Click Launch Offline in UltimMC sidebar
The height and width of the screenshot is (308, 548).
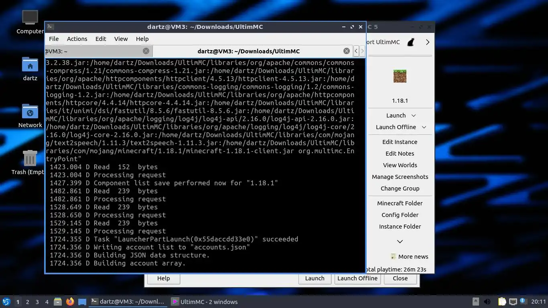[x=396, y=127]
